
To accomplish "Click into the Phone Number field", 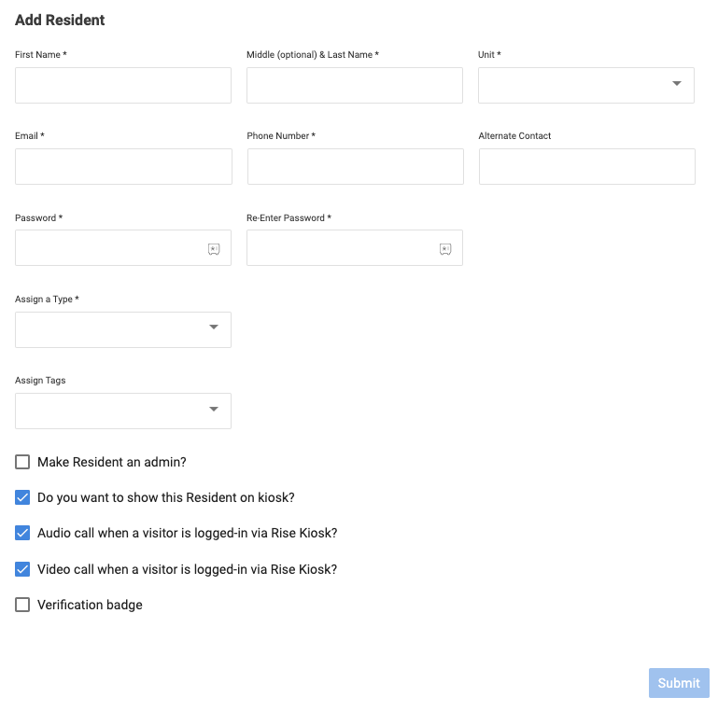I will tap(355, 166).
